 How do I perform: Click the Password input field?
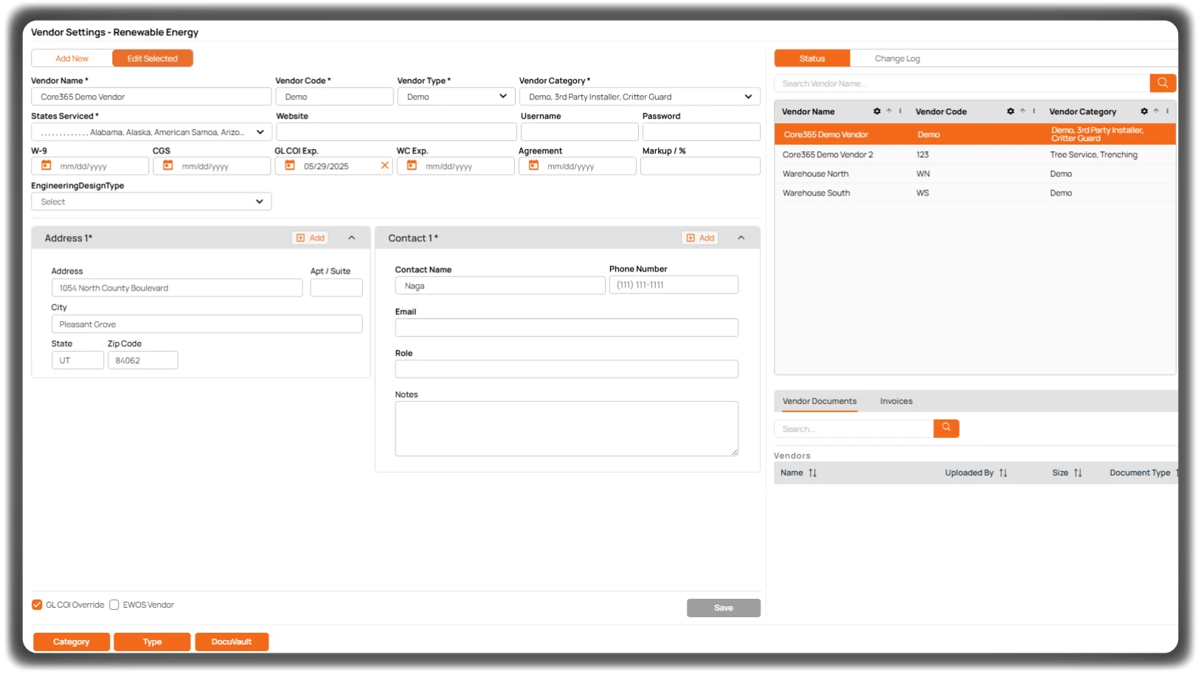[x=701, y=132]
